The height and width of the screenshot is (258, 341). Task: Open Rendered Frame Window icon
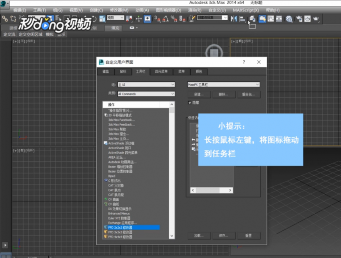click(307, 19)
